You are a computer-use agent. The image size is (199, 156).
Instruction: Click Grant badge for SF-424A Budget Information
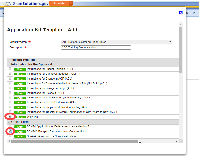[x=20, y=132]
